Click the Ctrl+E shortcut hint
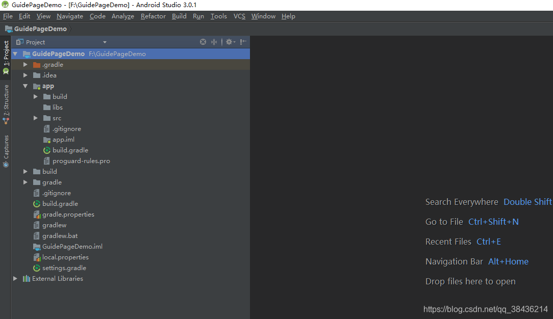 click(488, 242)
